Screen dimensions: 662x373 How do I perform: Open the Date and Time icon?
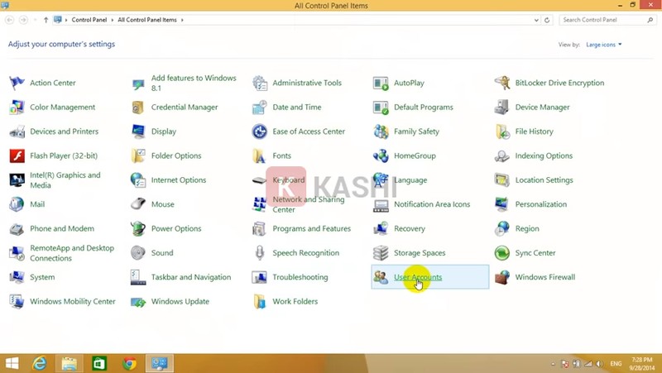click(x=260, y=108)
